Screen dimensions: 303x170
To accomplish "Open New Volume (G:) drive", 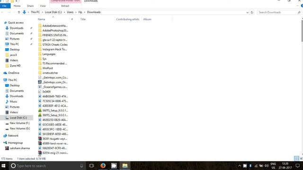I will point(20,128).
